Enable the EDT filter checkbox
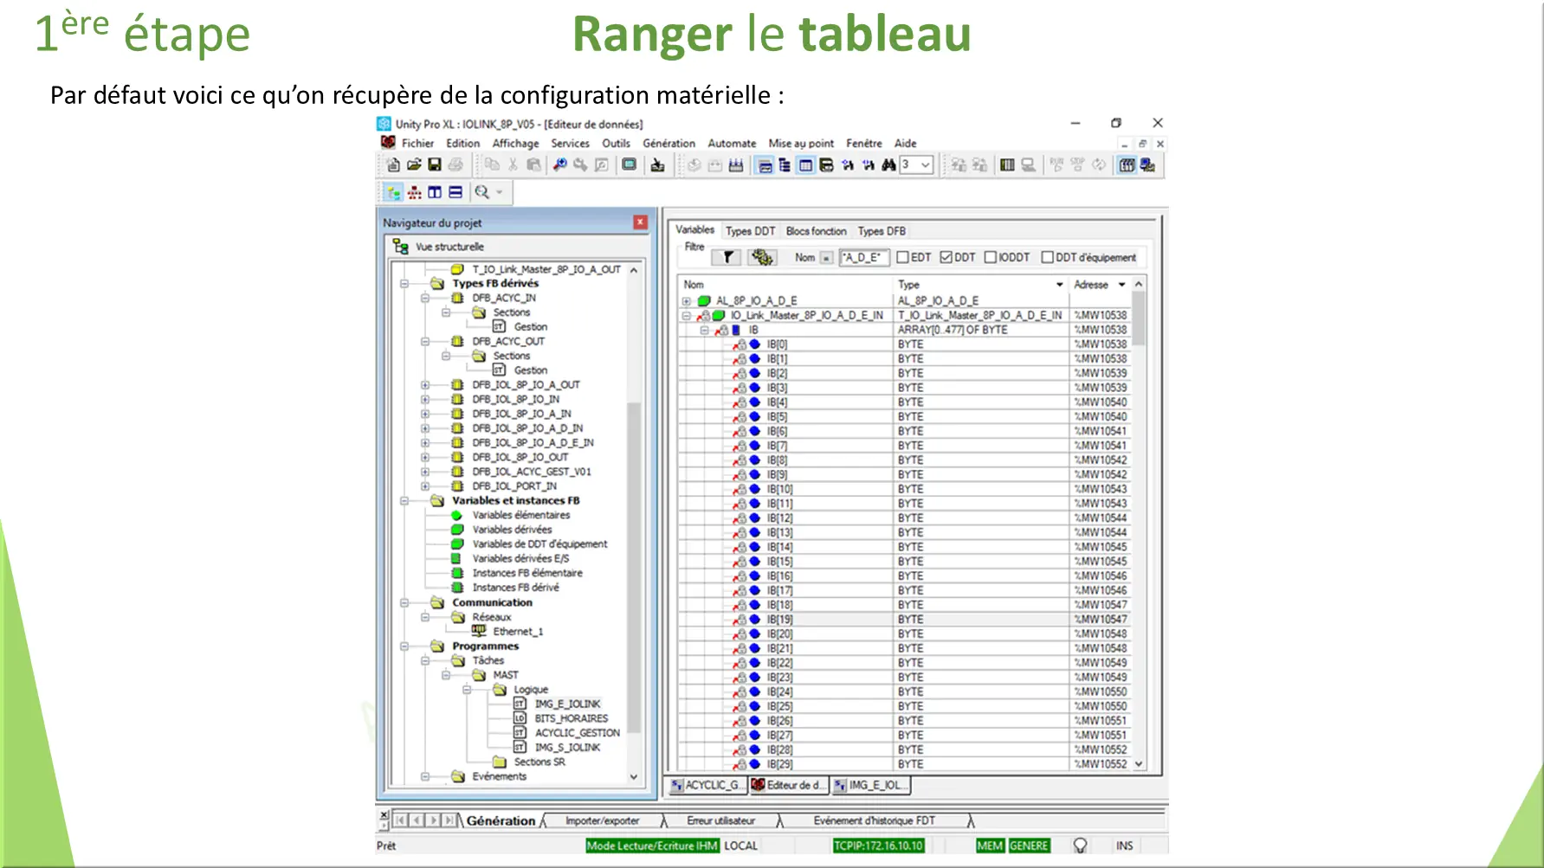 pos(902,257)
